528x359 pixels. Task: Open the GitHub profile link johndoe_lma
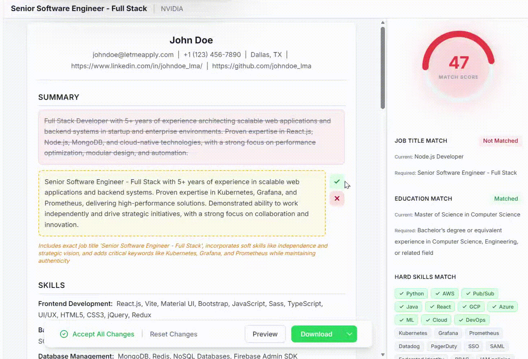coord(261,66)
